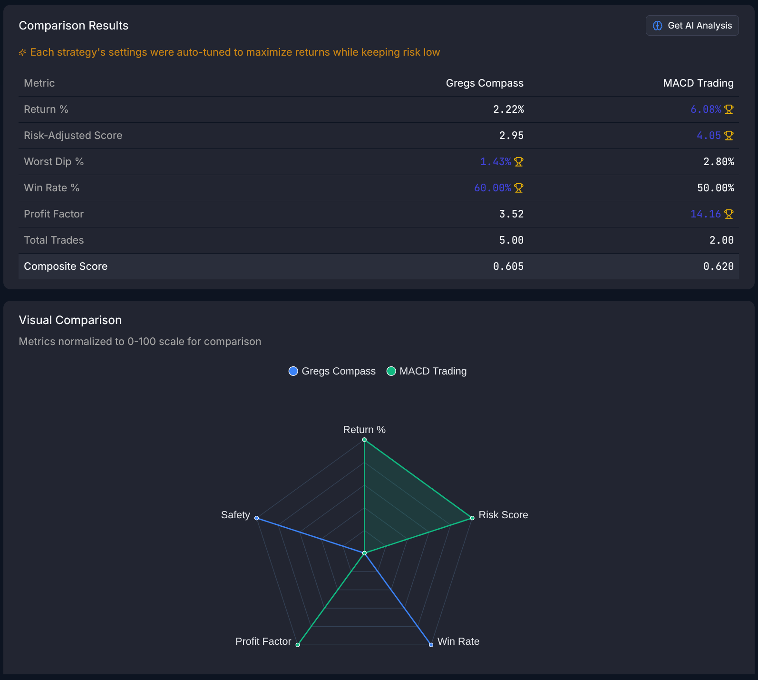Click the trophy icon next to 6.08% return
This screenshot has height=680, width=758.
[x=729, y=109]
